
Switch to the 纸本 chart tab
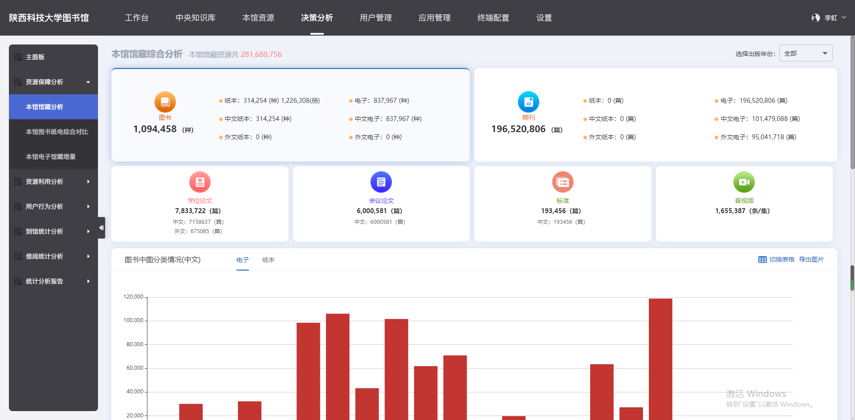click(268, 260)
